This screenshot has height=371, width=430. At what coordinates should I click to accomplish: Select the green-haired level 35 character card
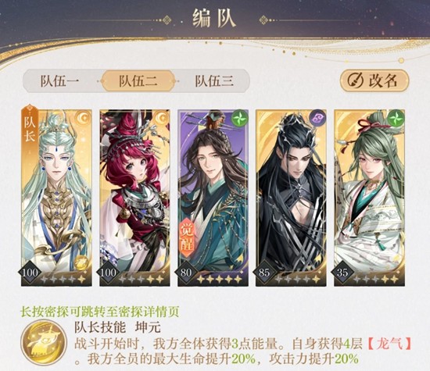tap(369, 198)
